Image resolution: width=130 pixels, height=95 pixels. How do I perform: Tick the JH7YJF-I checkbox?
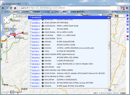tap(31, 51)
